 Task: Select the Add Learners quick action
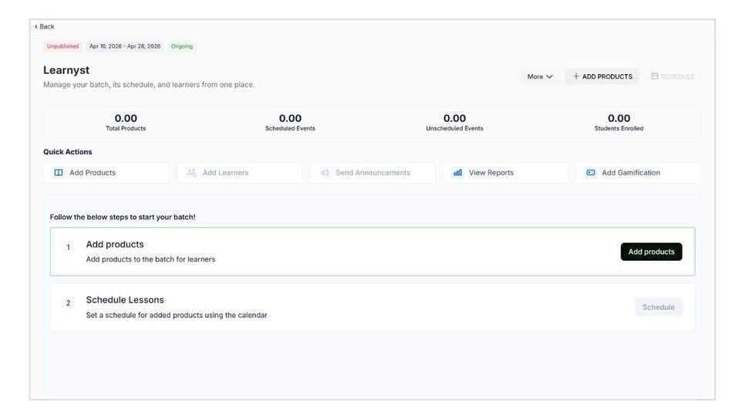(x=239, y=173)
